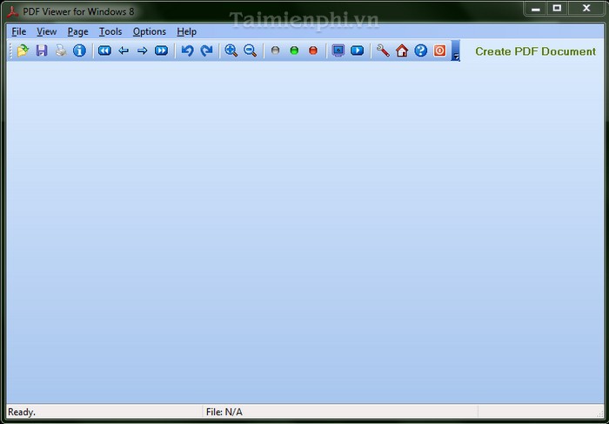609x424 pixels.
Task: Open settings via wrench icon
Action: (383, 50)
